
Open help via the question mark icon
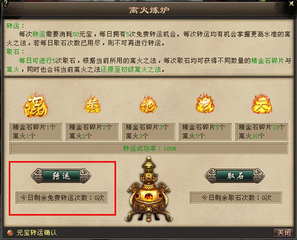tap(5, 4)
